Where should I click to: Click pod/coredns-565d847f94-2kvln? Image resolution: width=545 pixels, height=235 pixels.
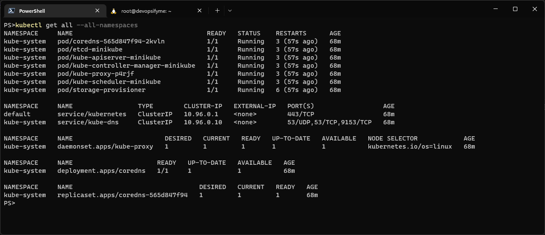(x=111, y=41)
